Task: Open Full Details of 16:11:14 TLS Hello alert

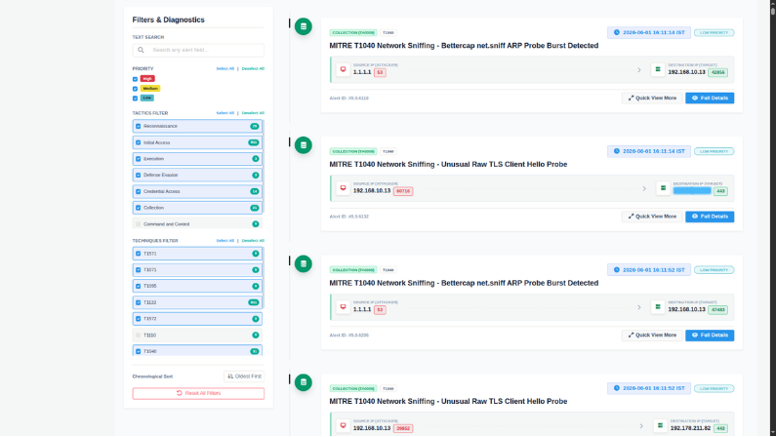Action: (710, 217)
